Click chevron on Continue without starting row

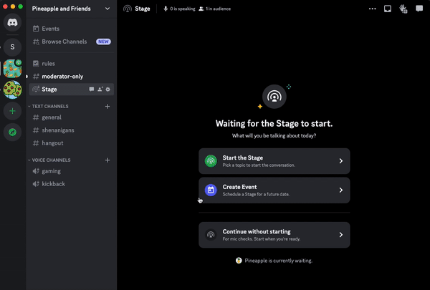click(x=341, y=235)
